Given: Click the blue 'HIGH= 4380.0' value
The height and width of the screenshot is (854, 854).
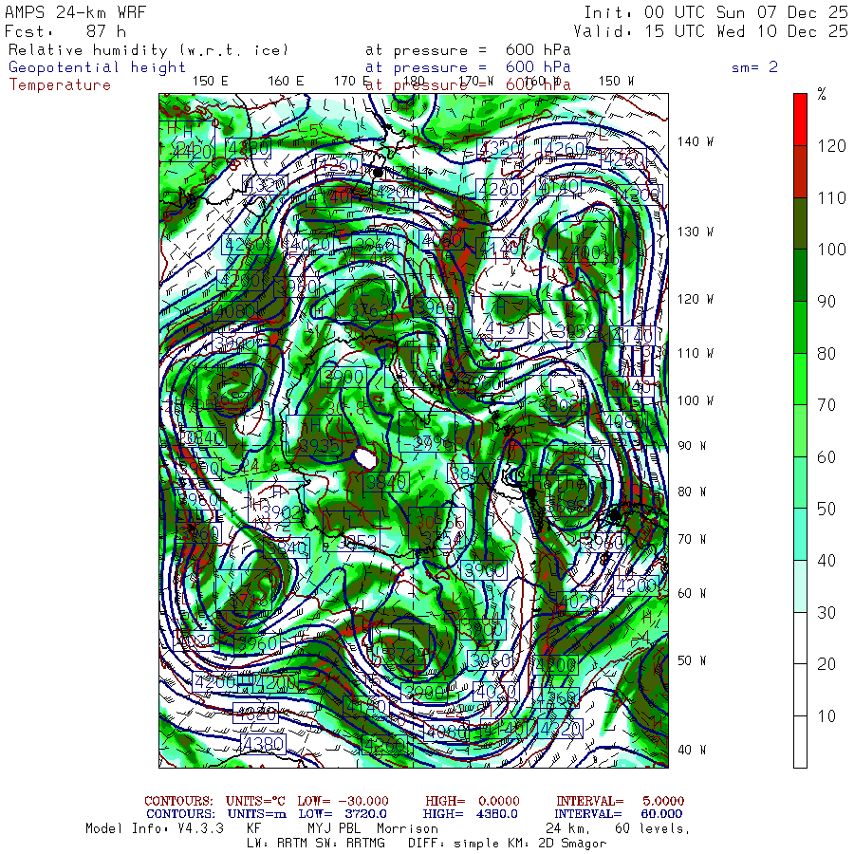Looking at the screenshot, I should click(470, 814).
